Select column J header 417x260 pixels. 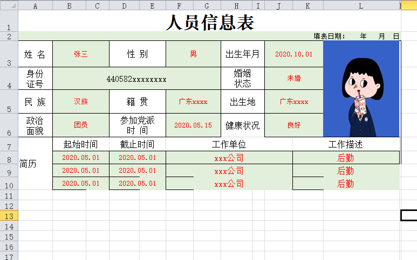(x=278, y=5)
